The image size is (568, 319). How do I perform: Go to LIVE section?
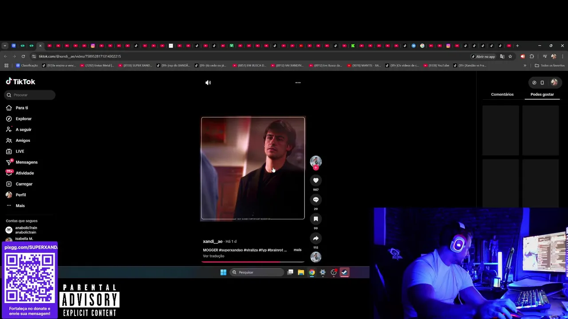click(20, 151)
